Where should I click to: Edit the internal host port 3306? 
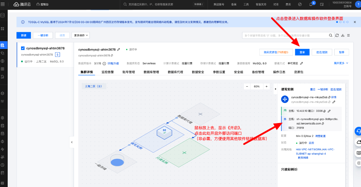[329, 111]
